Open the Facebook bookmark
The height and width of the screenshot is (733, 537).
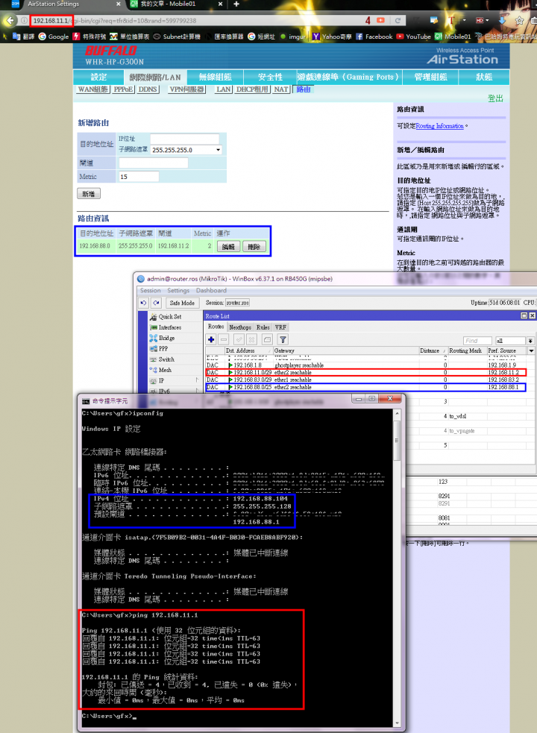374,37
